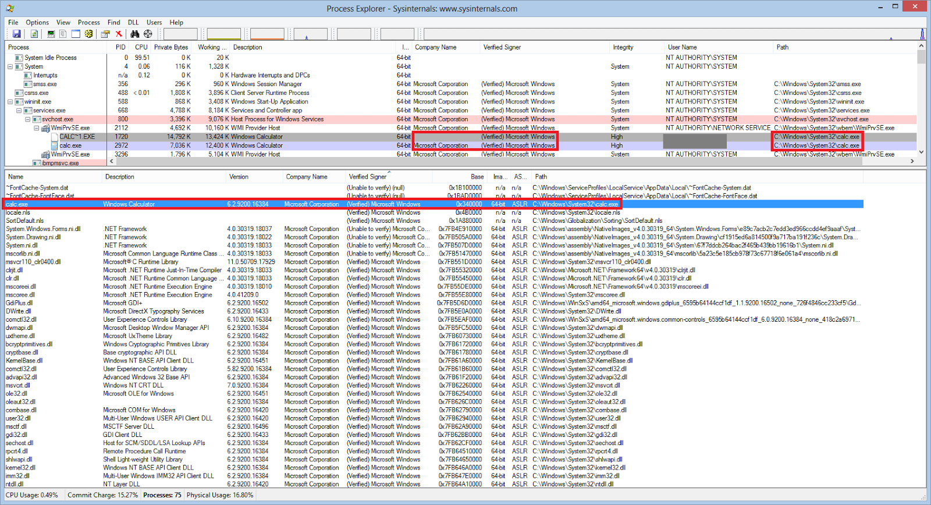Open the File menu
931x505 pixels.
tap(13, 22)
